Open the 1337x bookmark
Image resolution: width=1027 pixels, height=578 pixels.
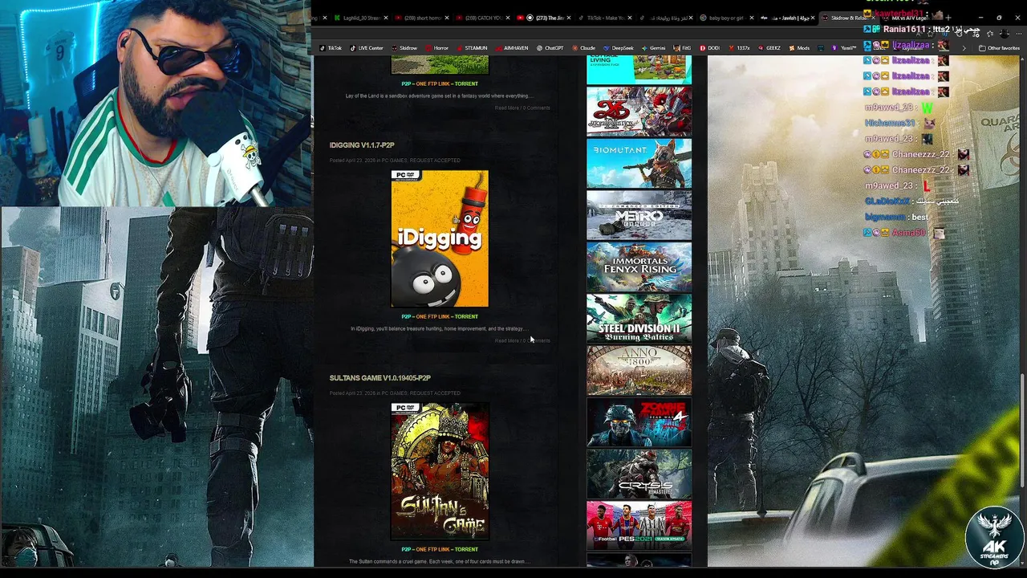coord(739,48)
